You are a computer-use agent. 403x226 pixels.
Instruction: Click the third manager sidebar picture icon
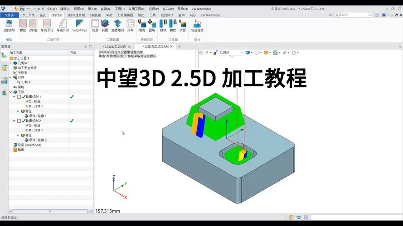click(x=4, y=80)
